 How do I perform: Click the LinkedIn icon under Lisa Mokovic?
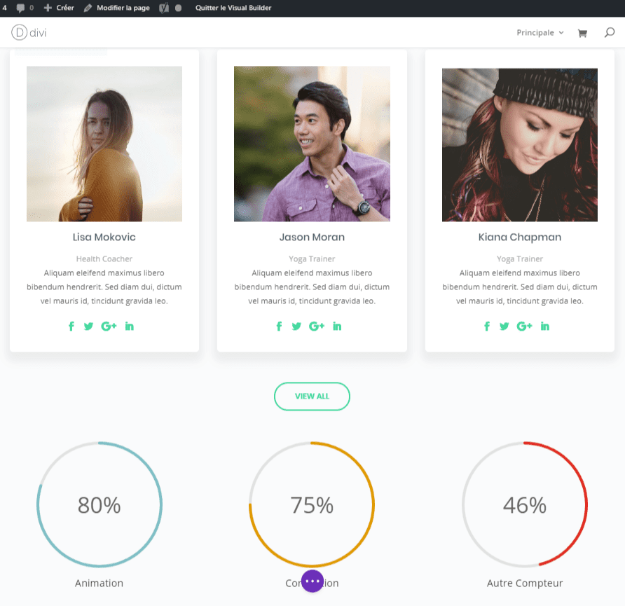point(129,326)
